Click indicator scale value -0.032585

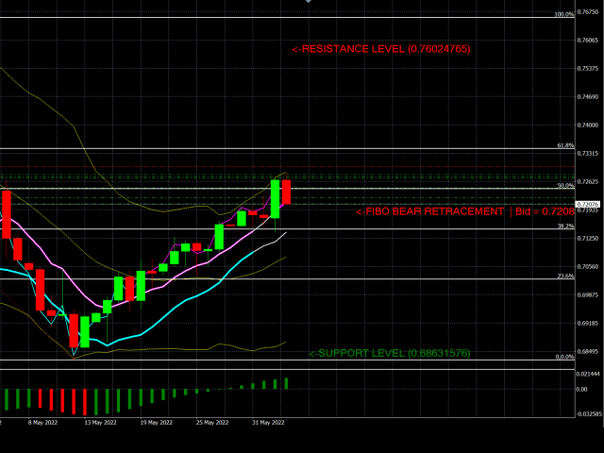click(589, 414)
